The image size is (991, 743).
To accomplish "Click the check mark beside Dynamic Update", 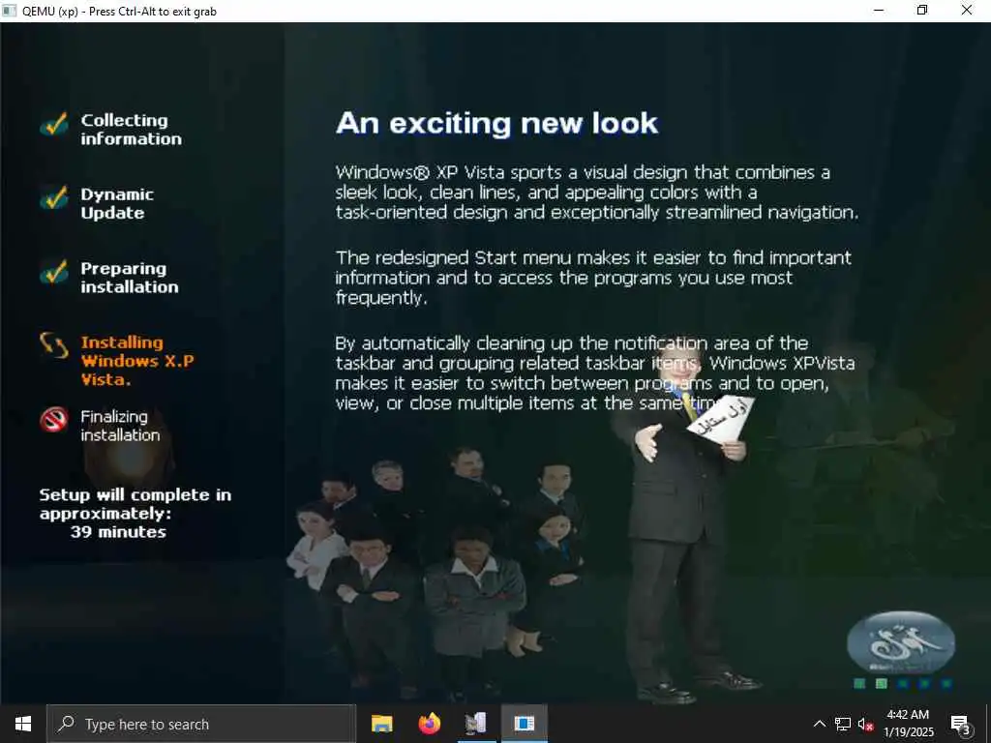I will pos(54,197).
